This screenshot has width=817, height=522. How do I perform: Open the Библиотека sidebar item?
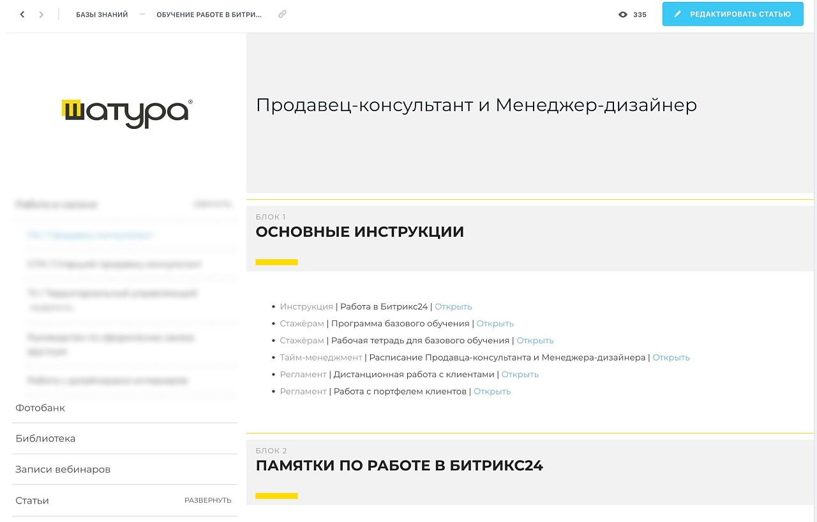45,438
